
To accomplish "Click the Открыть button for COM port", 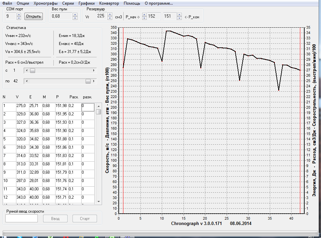I will coord(33,16).
